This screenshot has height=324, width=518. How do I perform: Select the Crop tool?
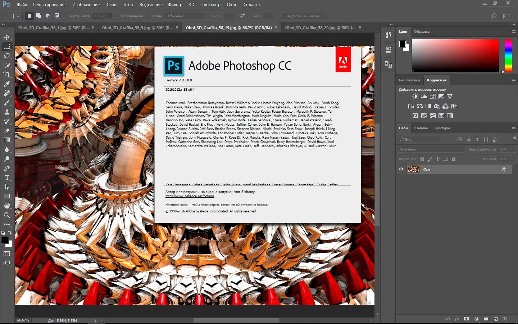(7, 75)
